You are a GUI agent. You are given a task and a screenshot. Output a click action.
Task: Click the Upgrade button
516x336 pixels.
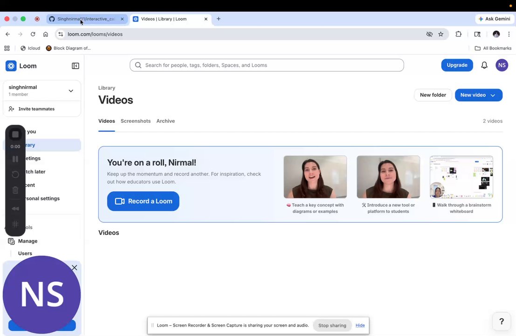[x=457, y=65]
